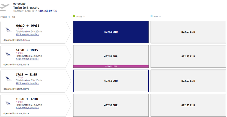Click plane icon between From and To
Image resolution: width=227 pixels, height=117 pixels.
(9, 17)
